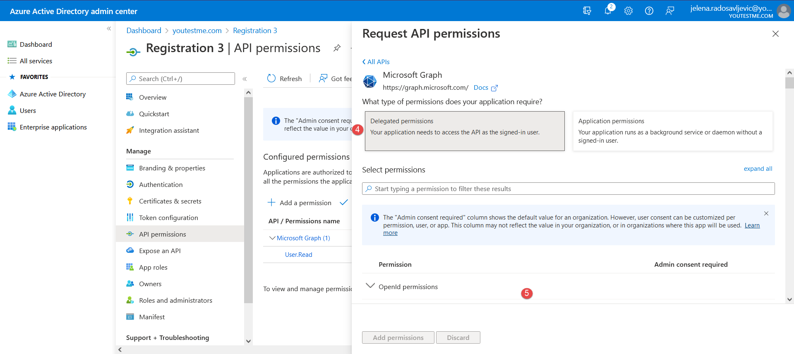794x354 pixels.
Task: Open Certificates & secrets menu item
Action: 170,201
